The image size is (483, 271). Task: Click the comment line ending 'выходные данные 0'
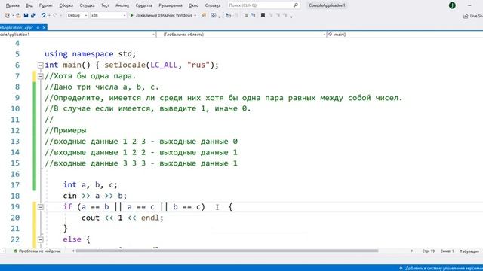tap(141, 142)
